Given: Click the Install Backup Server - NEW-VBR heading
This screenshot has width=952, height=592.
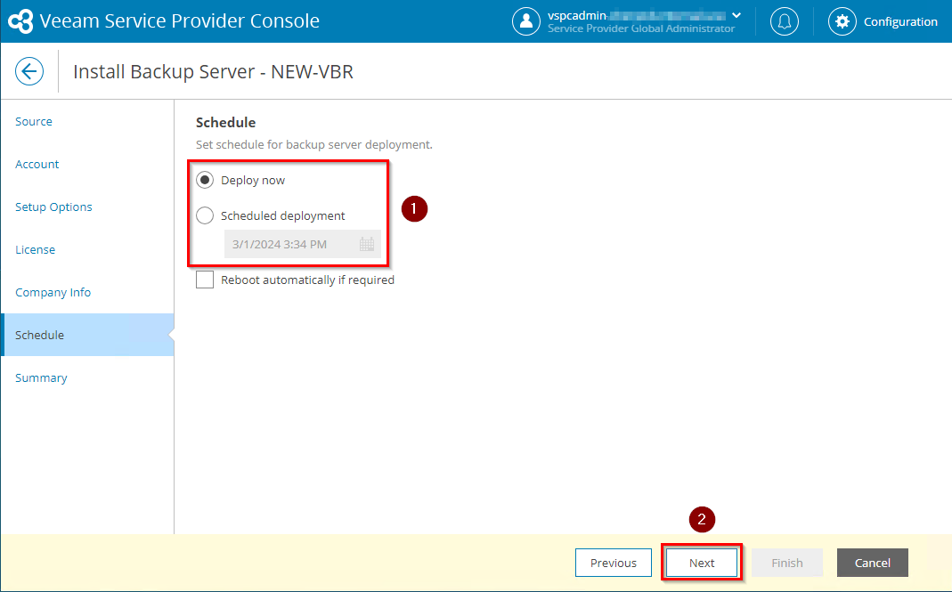Looking at the screenshot, I should point(213,71).
